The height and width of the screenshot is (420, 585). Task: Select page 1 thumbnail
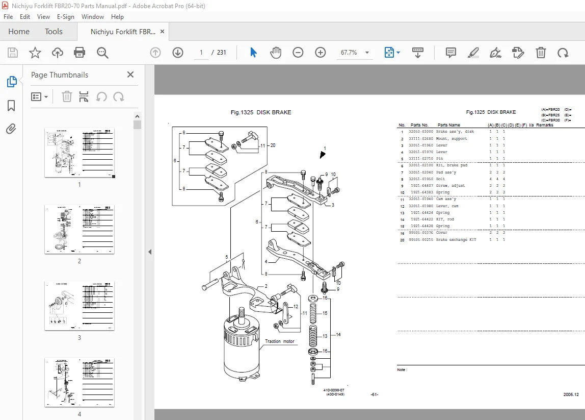click(x=79, y=153)
